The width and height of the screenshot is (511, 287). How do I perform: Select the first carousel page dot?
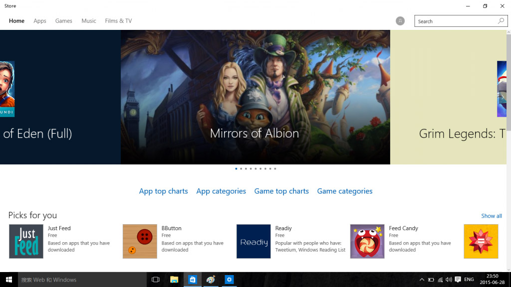(x=236, y=168)
